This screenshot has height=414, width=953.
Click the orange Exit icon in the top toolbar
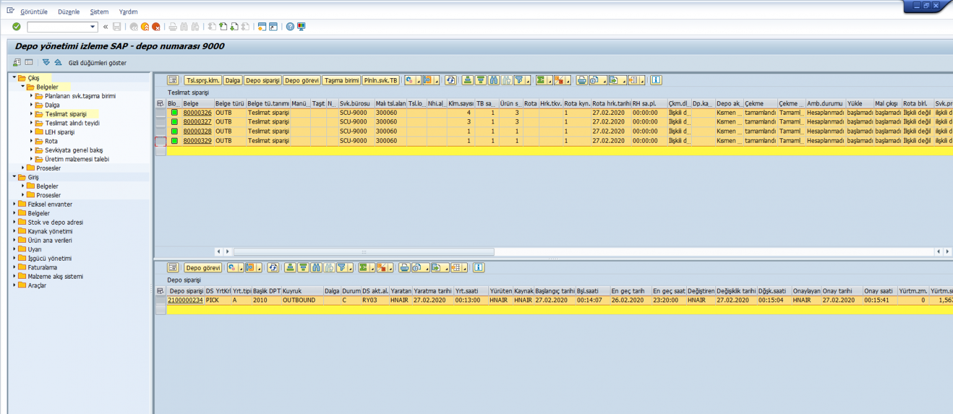[x=145, y=27]
